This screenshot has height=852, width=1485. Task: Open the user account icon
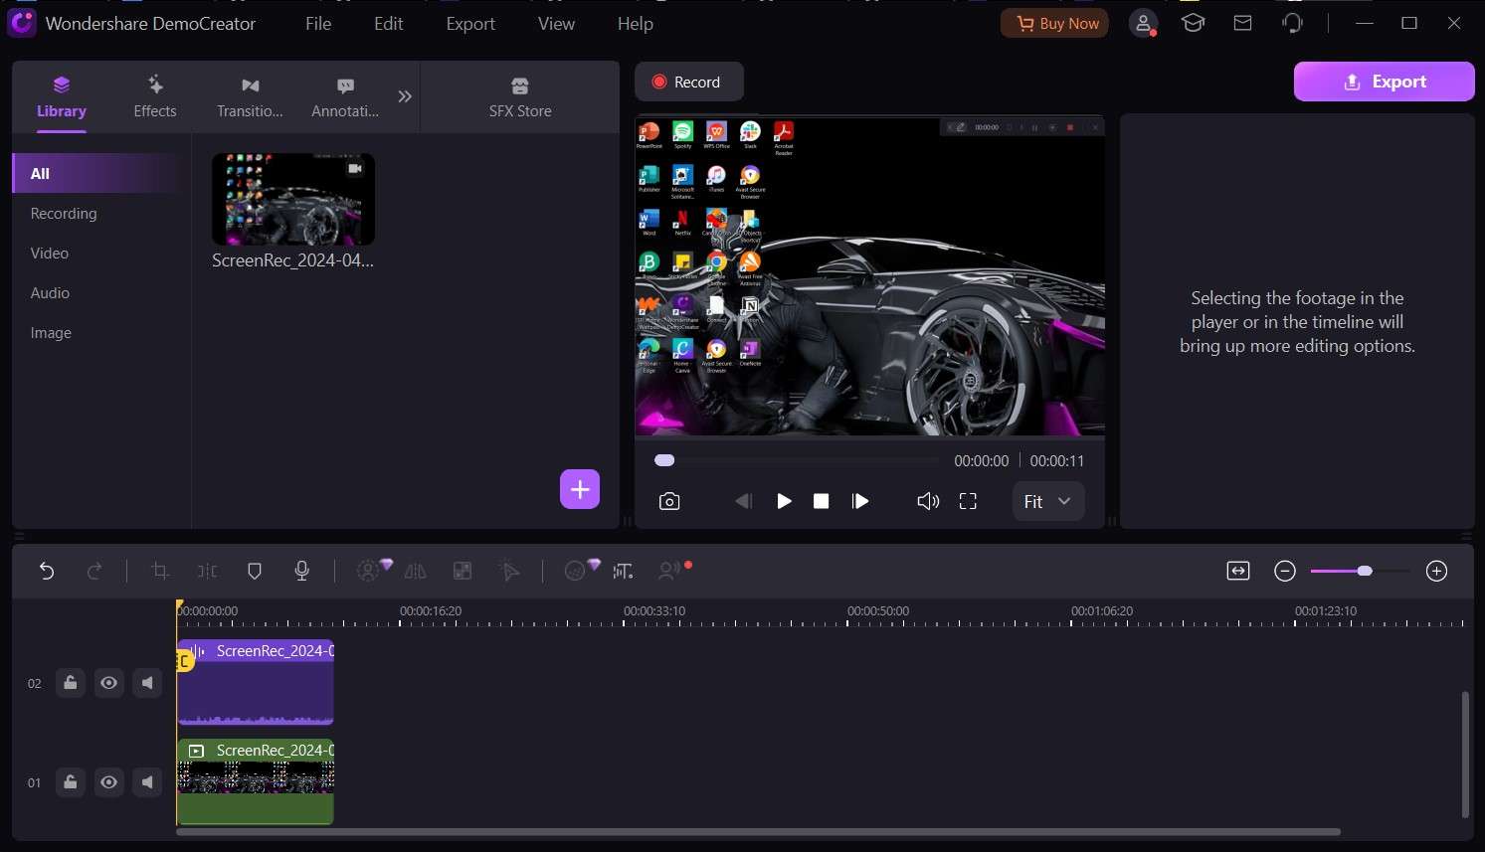pos(1144,24)
